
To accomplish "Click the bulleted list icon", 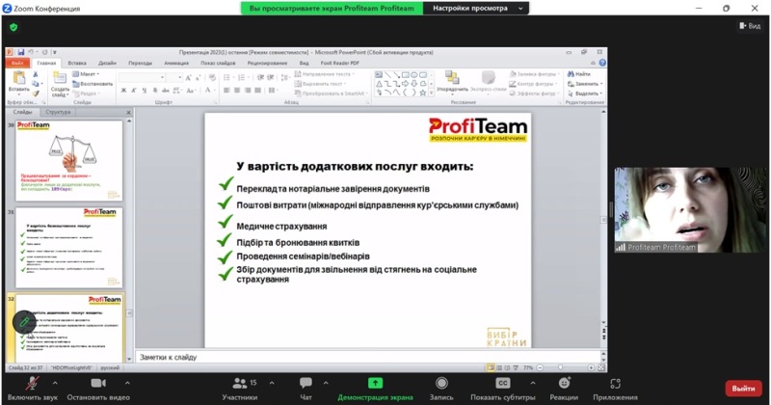I will point(227,77).
